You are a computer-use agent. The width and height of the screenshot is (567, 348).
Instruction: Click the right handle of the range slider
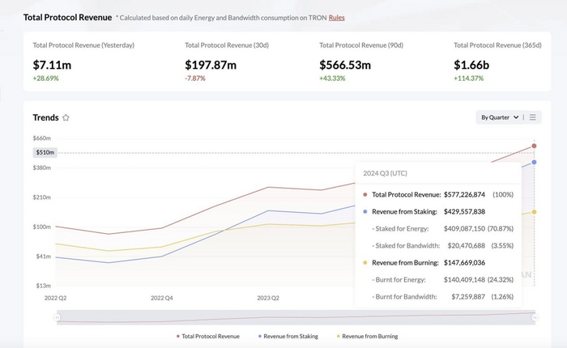tap(535, 318)
